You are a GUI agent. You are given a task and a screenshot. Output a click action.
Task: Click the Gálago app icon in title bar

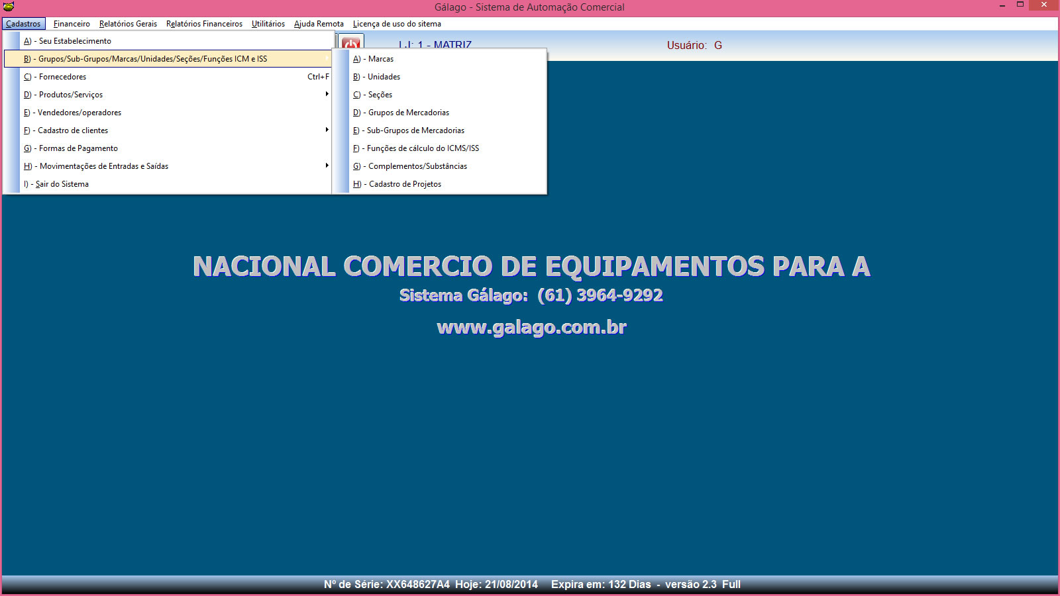(x=9, y=7)
